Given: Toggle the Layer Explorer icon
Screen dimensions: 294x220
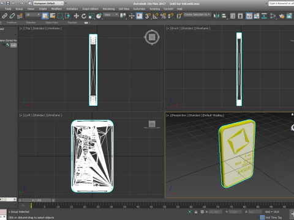Looking at the screenshot, I should tap(240, 16).
